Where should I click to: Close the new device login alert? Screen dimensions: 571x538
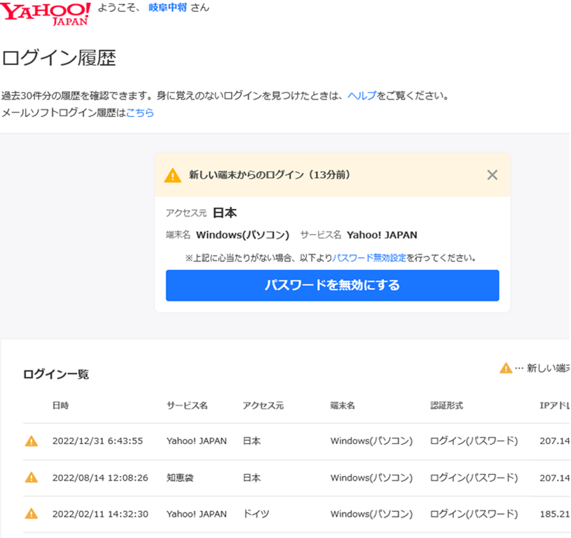(x=492, y=175)
